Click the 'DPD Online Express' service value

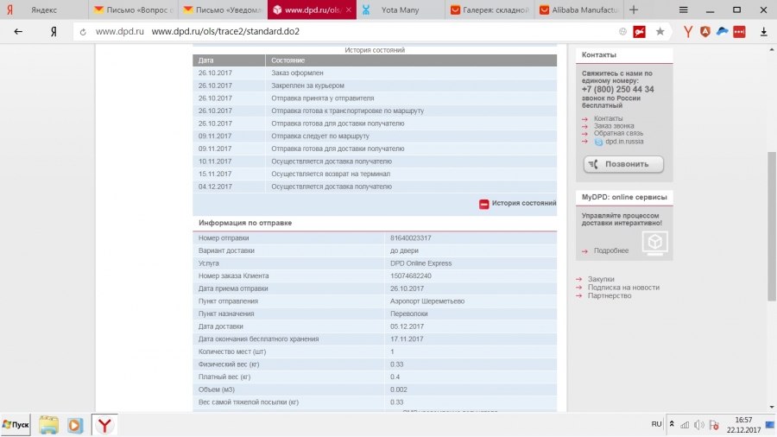click(x=420, y=263)
